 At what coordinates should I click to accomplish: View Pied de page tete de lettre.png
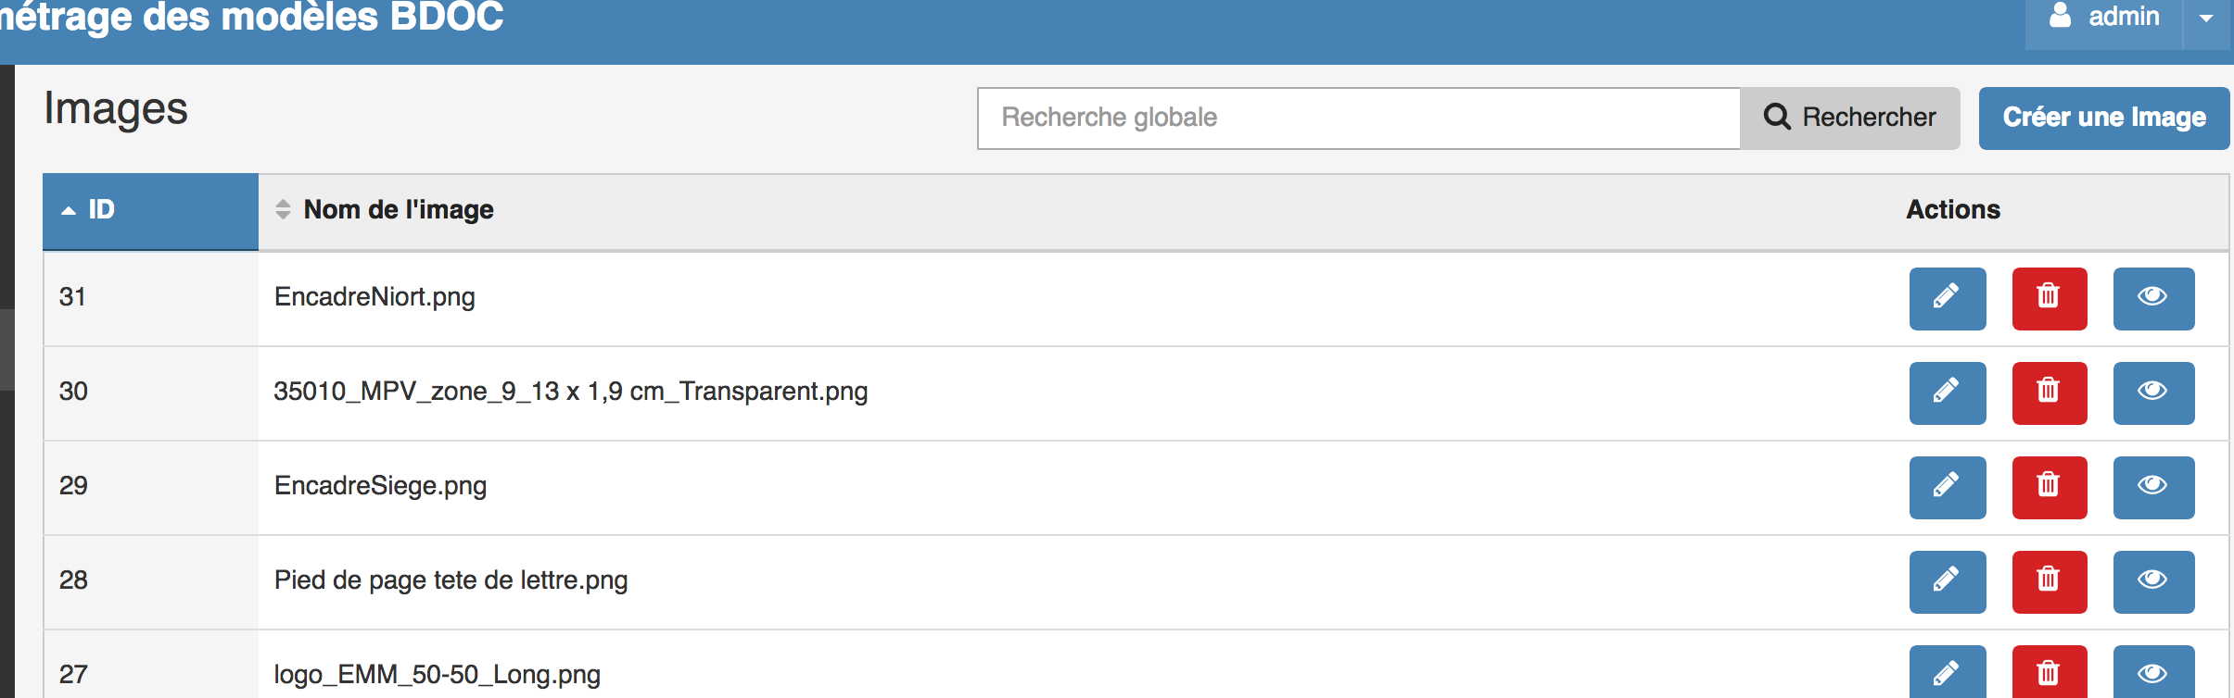coord(2153,582)
